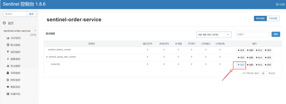Collapse the sentinel_spring_web_context tree row

47,57
